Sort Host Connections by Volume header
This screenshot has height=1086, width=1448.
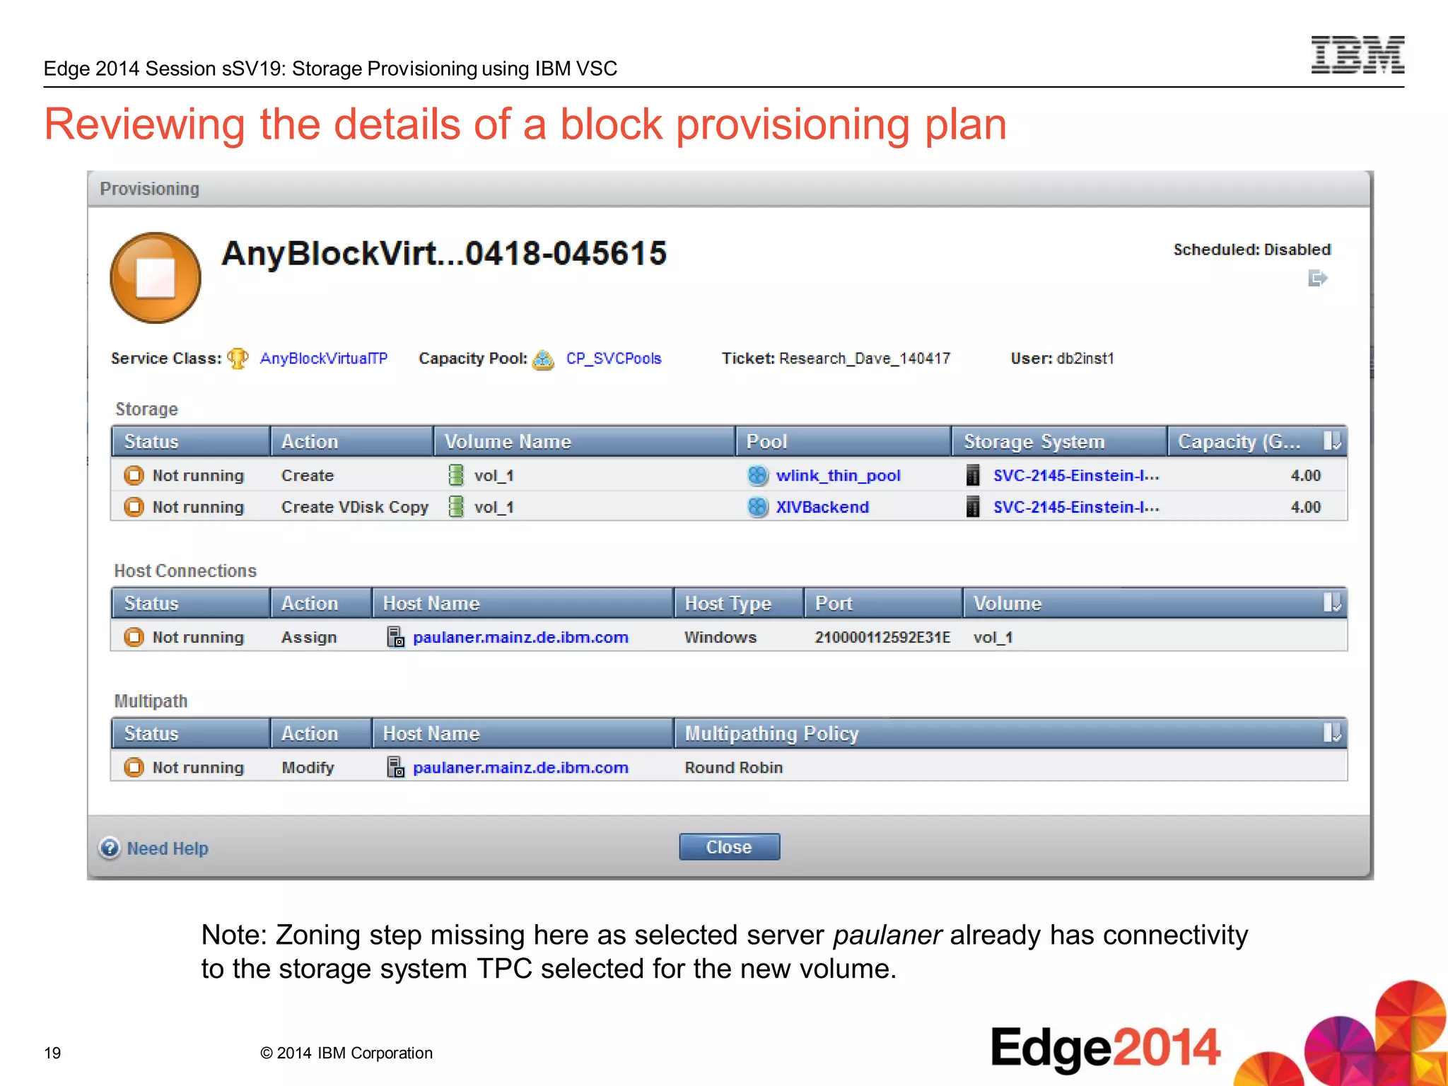1142,603
